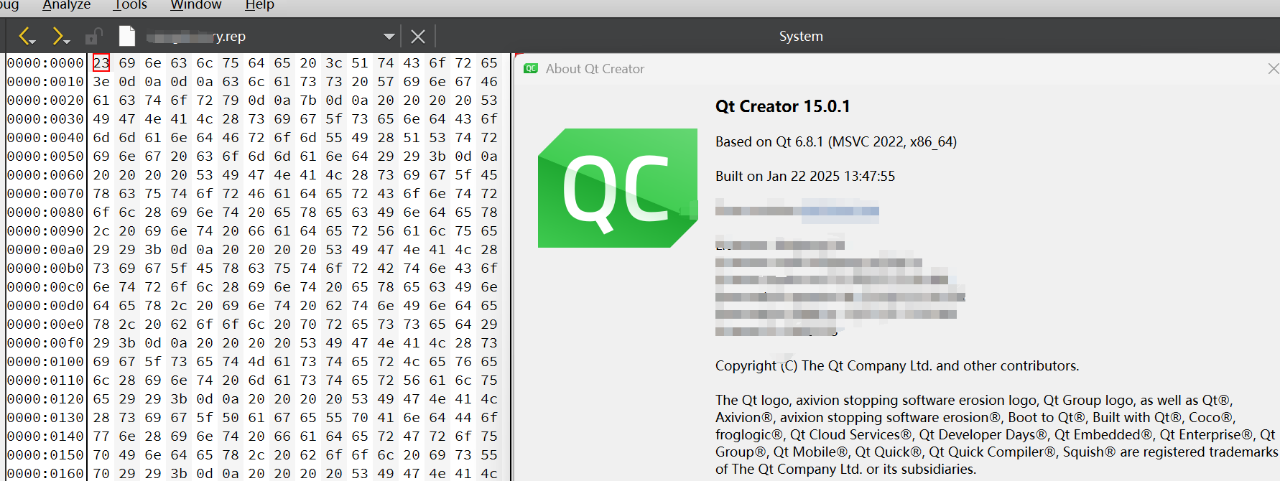The image size is (1280, 481).
Task: Click the address 0000:00c0 in hex view
Action: point(45,287)
